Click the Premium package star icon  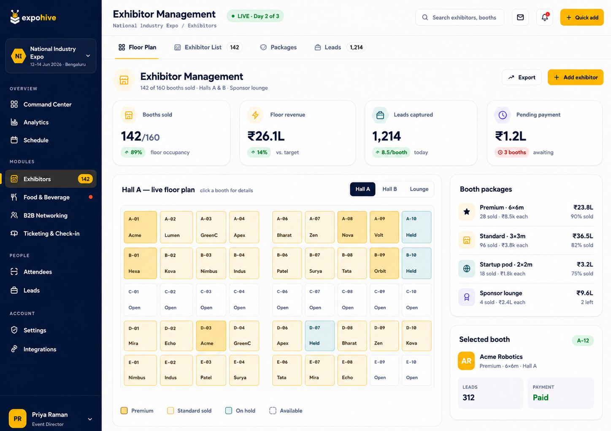(467, 211)
